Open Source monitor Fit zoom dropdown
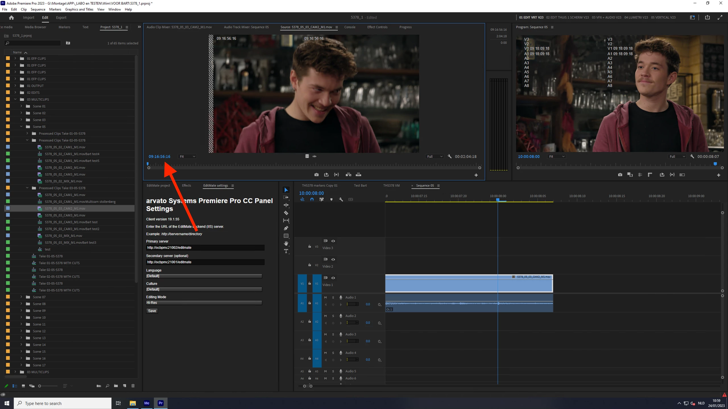 187,156
